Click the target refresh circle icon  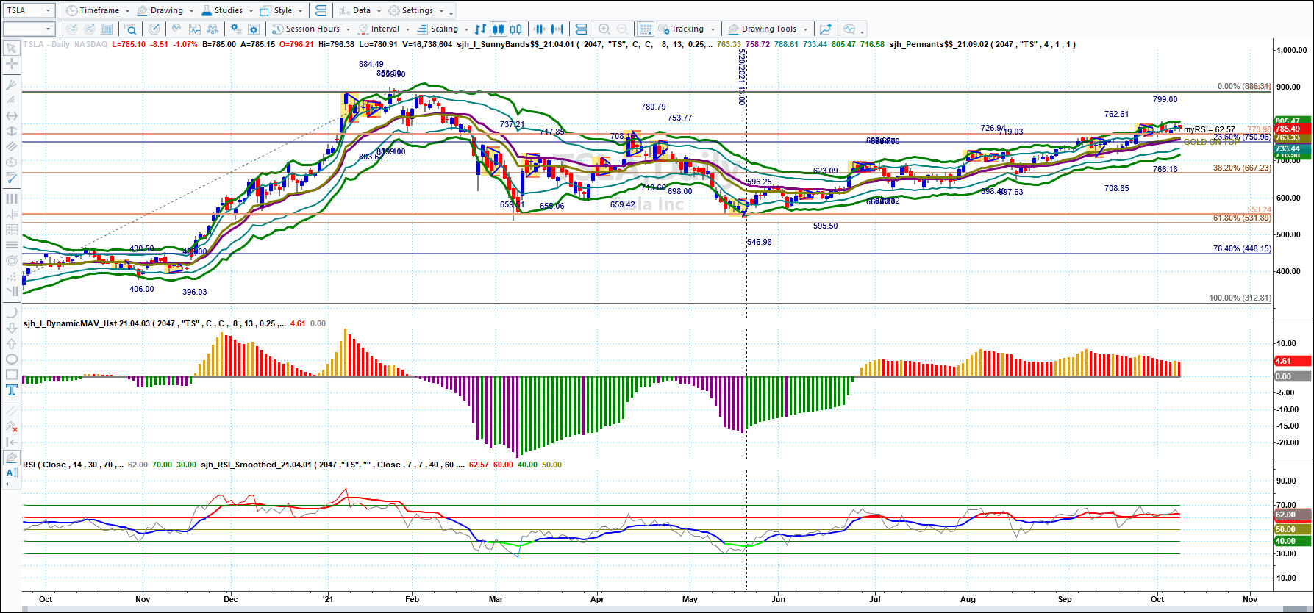pos(154,29)
